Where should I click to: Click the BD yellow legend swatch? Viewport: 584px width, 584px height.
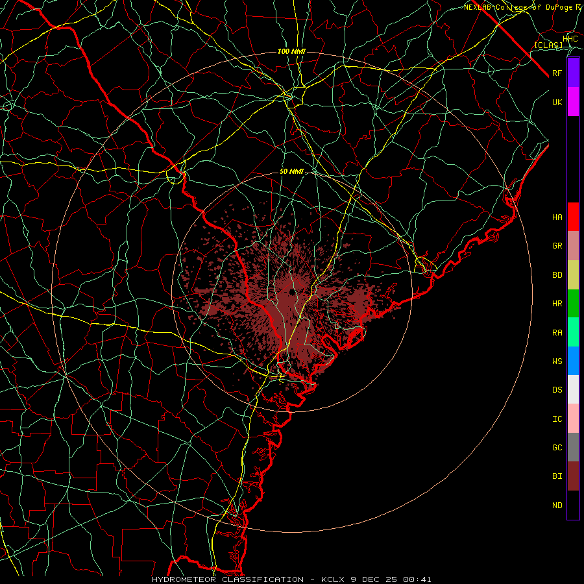coord(573,274)
